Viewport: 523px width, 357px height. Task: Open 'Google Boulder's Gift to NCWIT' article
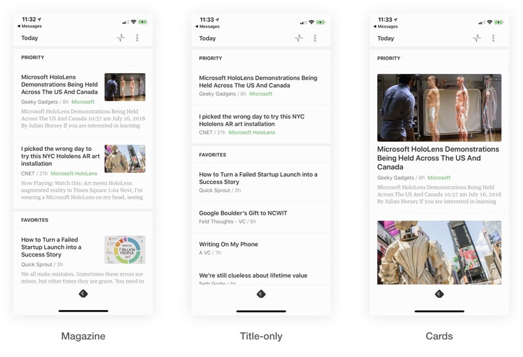[243, 213]
